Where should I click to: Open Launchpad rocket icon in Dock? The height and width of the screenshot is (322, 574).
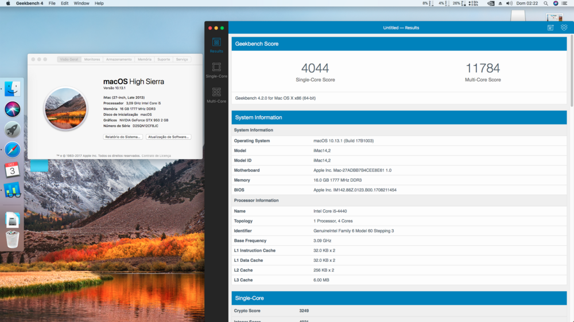tap(13, 129)
